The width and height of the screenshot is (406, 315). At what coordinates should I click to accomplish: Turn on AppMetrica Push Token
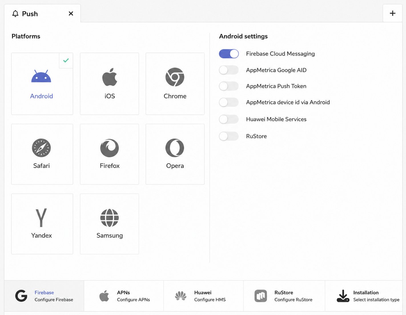tap(229, 86)
